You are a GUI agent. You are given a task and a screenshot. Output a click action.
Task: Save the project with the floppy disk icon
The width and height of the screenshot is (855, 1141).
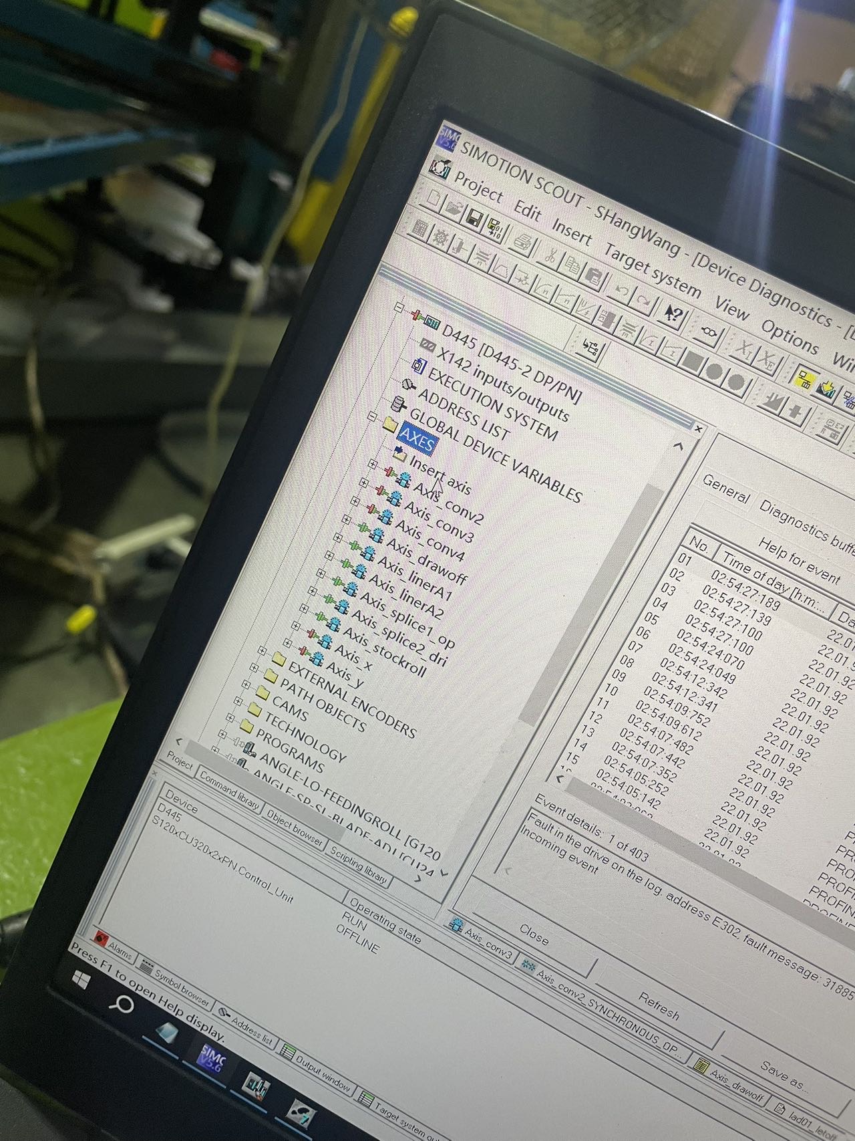(x=475, y=219)
